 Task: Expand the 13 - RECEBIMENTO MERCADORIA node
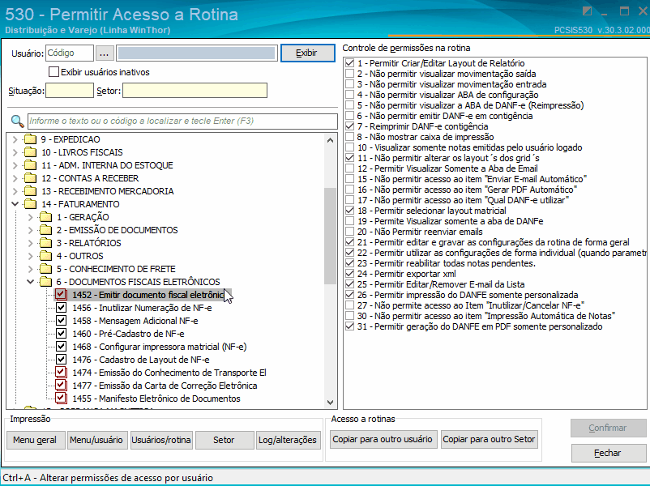(x=15, y=191)
